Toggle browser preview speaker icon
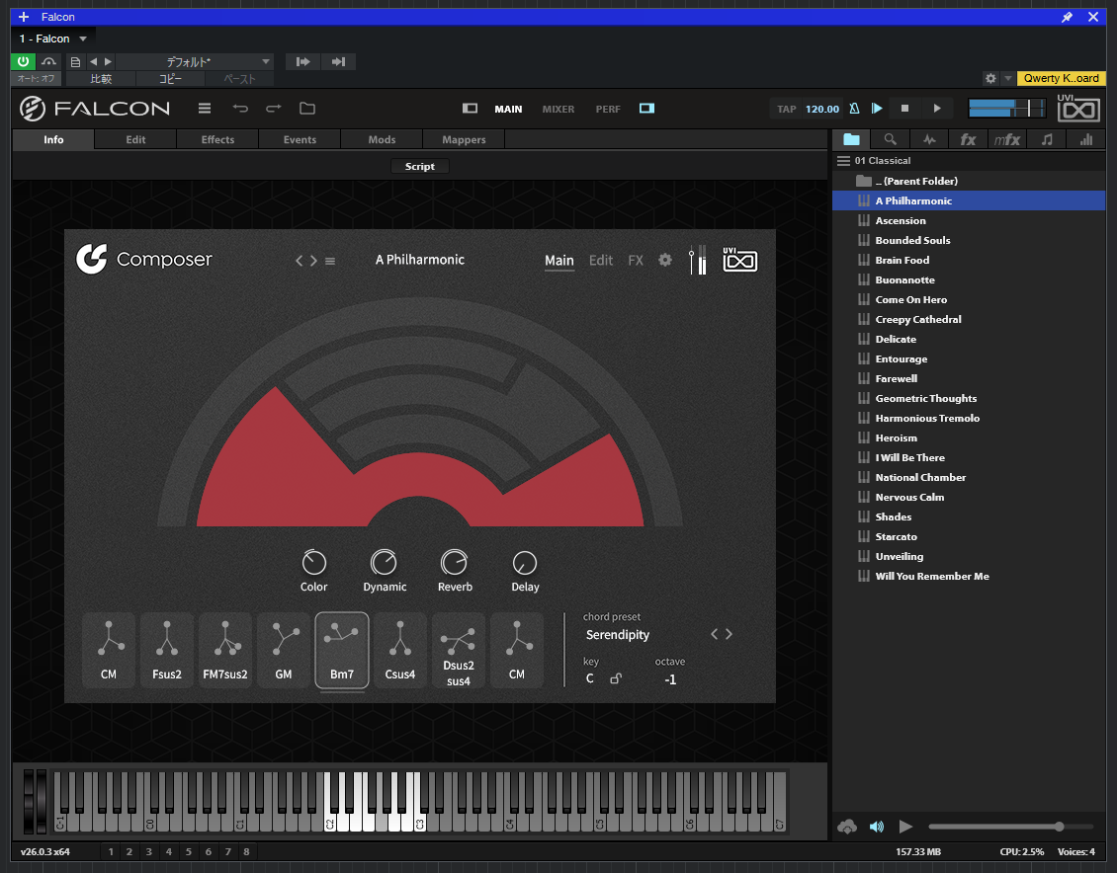Image resolution: width=1117 pixels, height=873 pixels. (x=876, y=827)
